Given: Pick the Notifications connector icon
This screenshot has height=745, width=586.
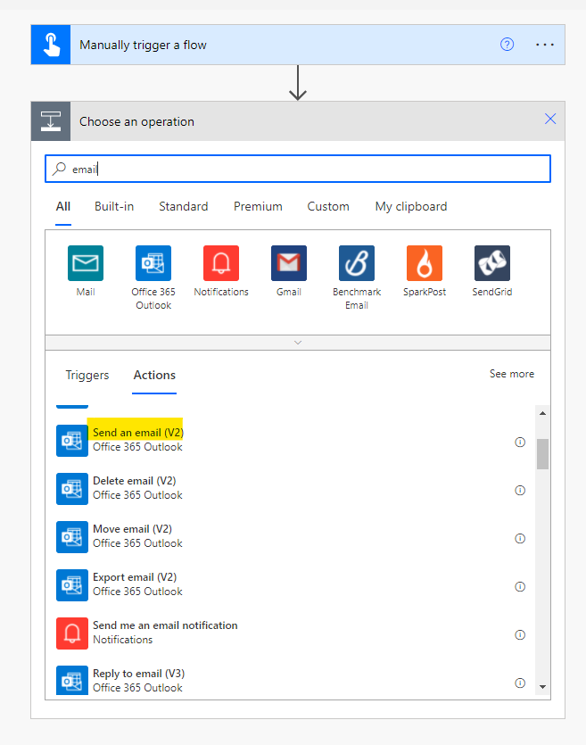Looking at the screenshot, I should point(221,263).
